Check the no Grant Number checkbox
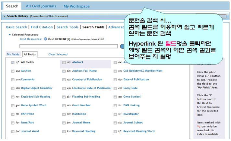 click(64, 106)
